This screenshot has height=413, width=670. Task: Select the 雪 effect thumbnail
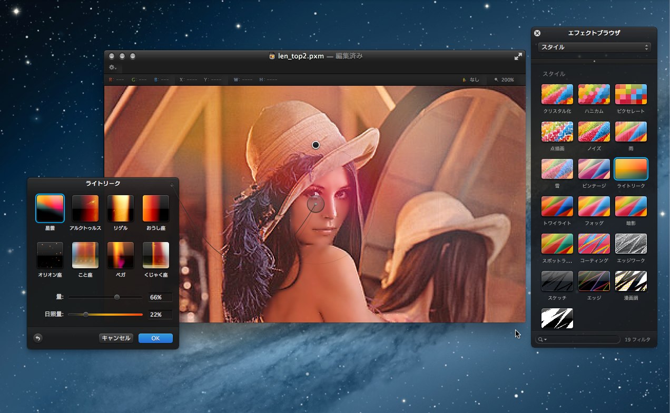[557, 169]
